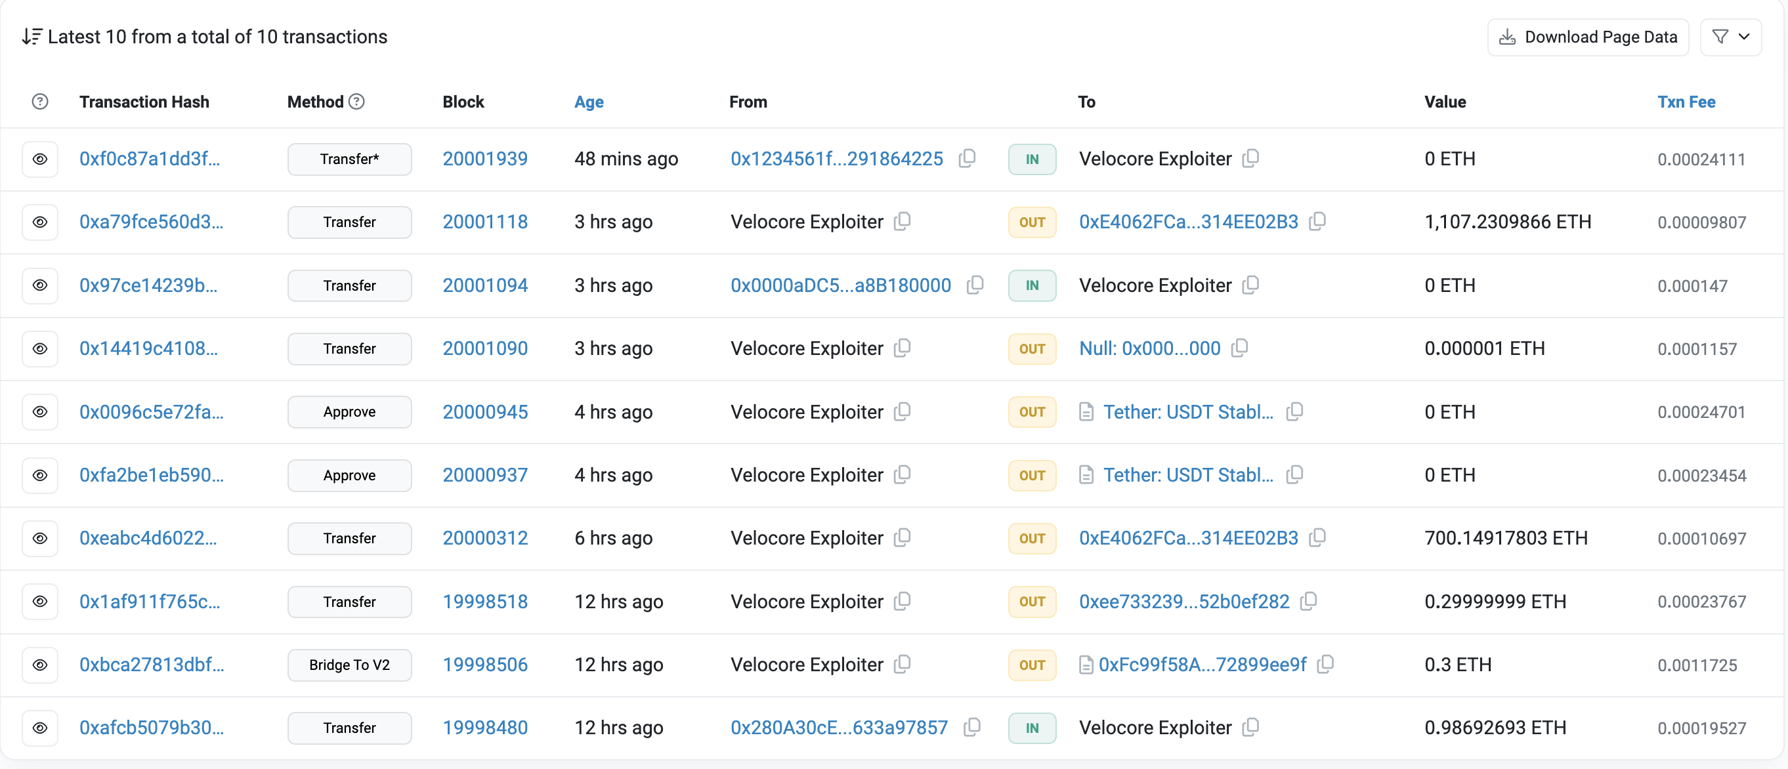Copy the 0x280A30cE...633a97857 address
This screenshot has height=769, width=1788.
pos(971,726)
